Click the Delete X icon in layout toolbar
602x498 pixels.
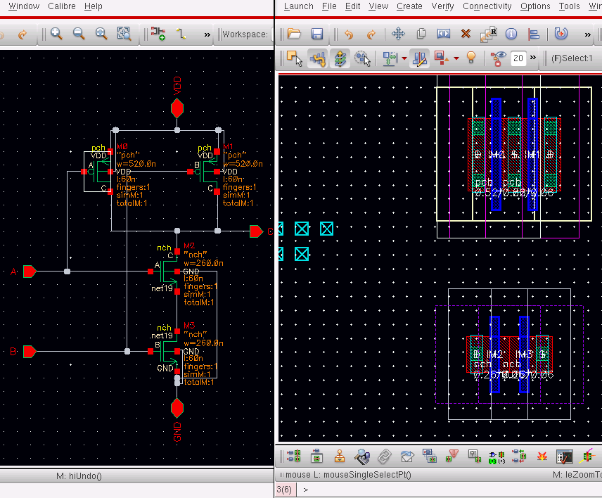click(x=466, y=34)
